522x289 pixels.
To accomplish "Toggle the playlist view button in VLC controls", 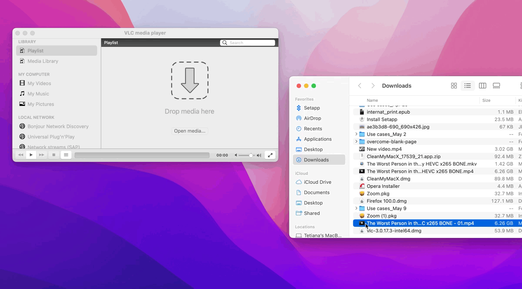I will coord(66,155).
